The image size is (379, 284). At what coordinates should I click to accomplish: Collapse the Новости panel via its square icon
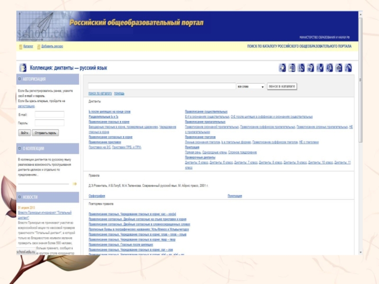tap(19, 197)
